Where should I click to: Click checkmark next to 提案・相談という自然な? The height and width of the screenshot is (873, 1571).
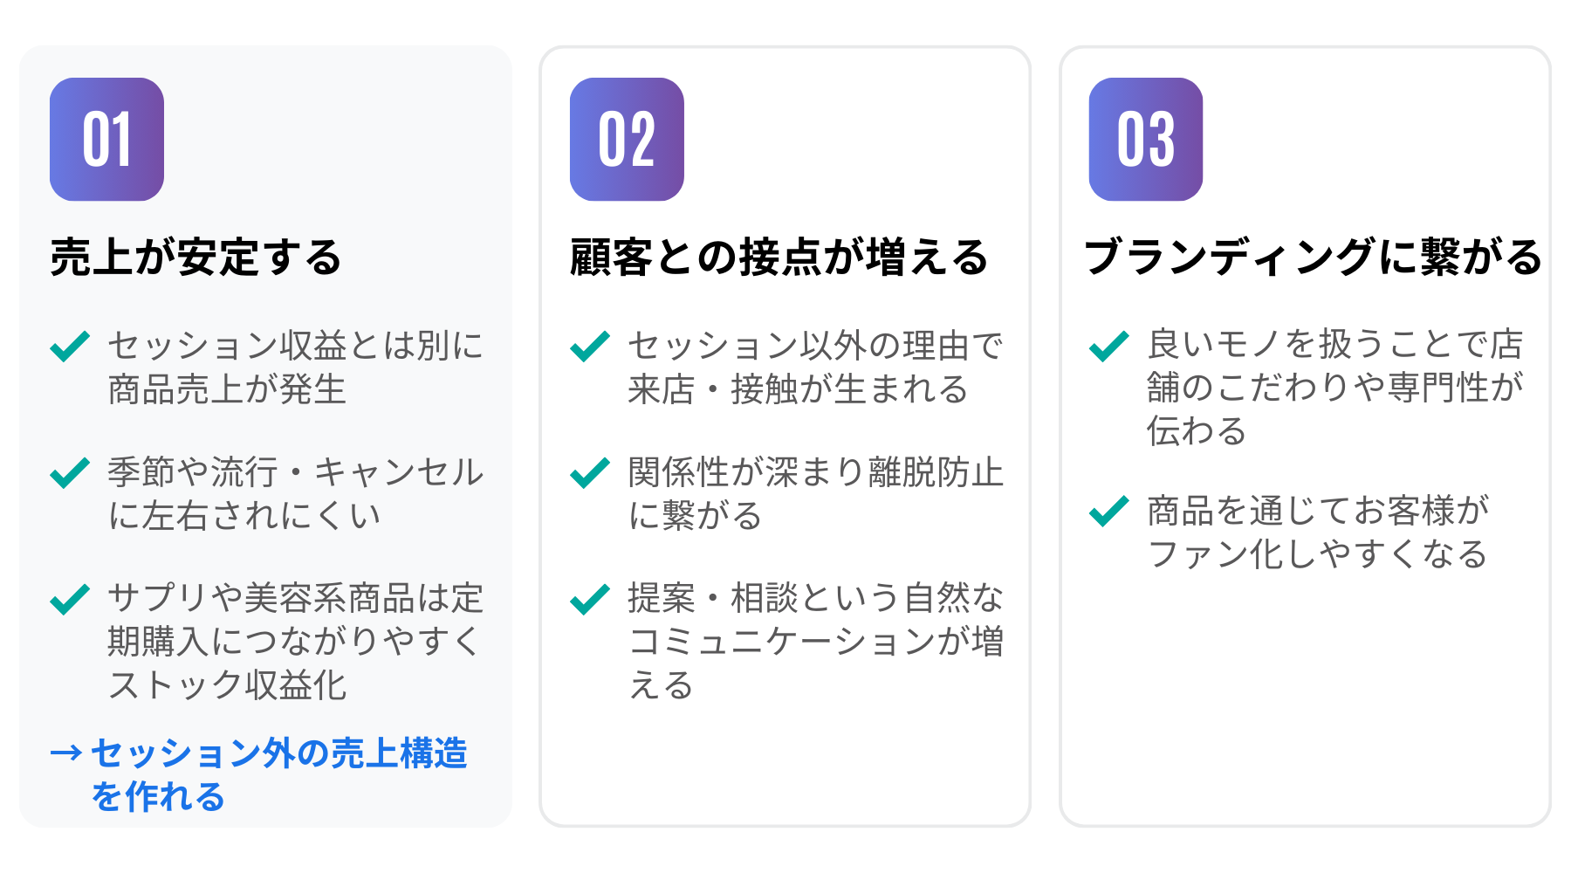[x=590, y=599]
